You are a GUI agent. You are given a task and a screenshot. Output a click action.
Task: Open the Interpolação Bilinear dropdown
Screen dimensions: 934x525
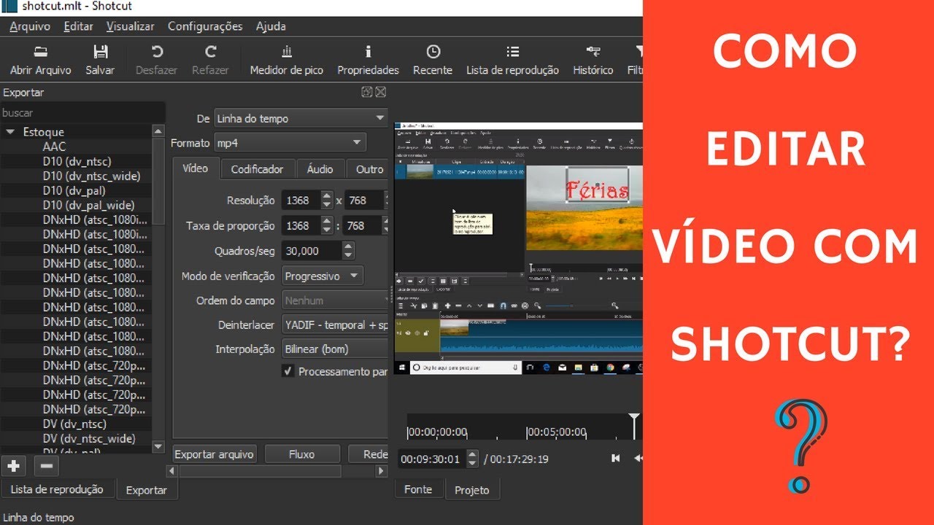335,349
